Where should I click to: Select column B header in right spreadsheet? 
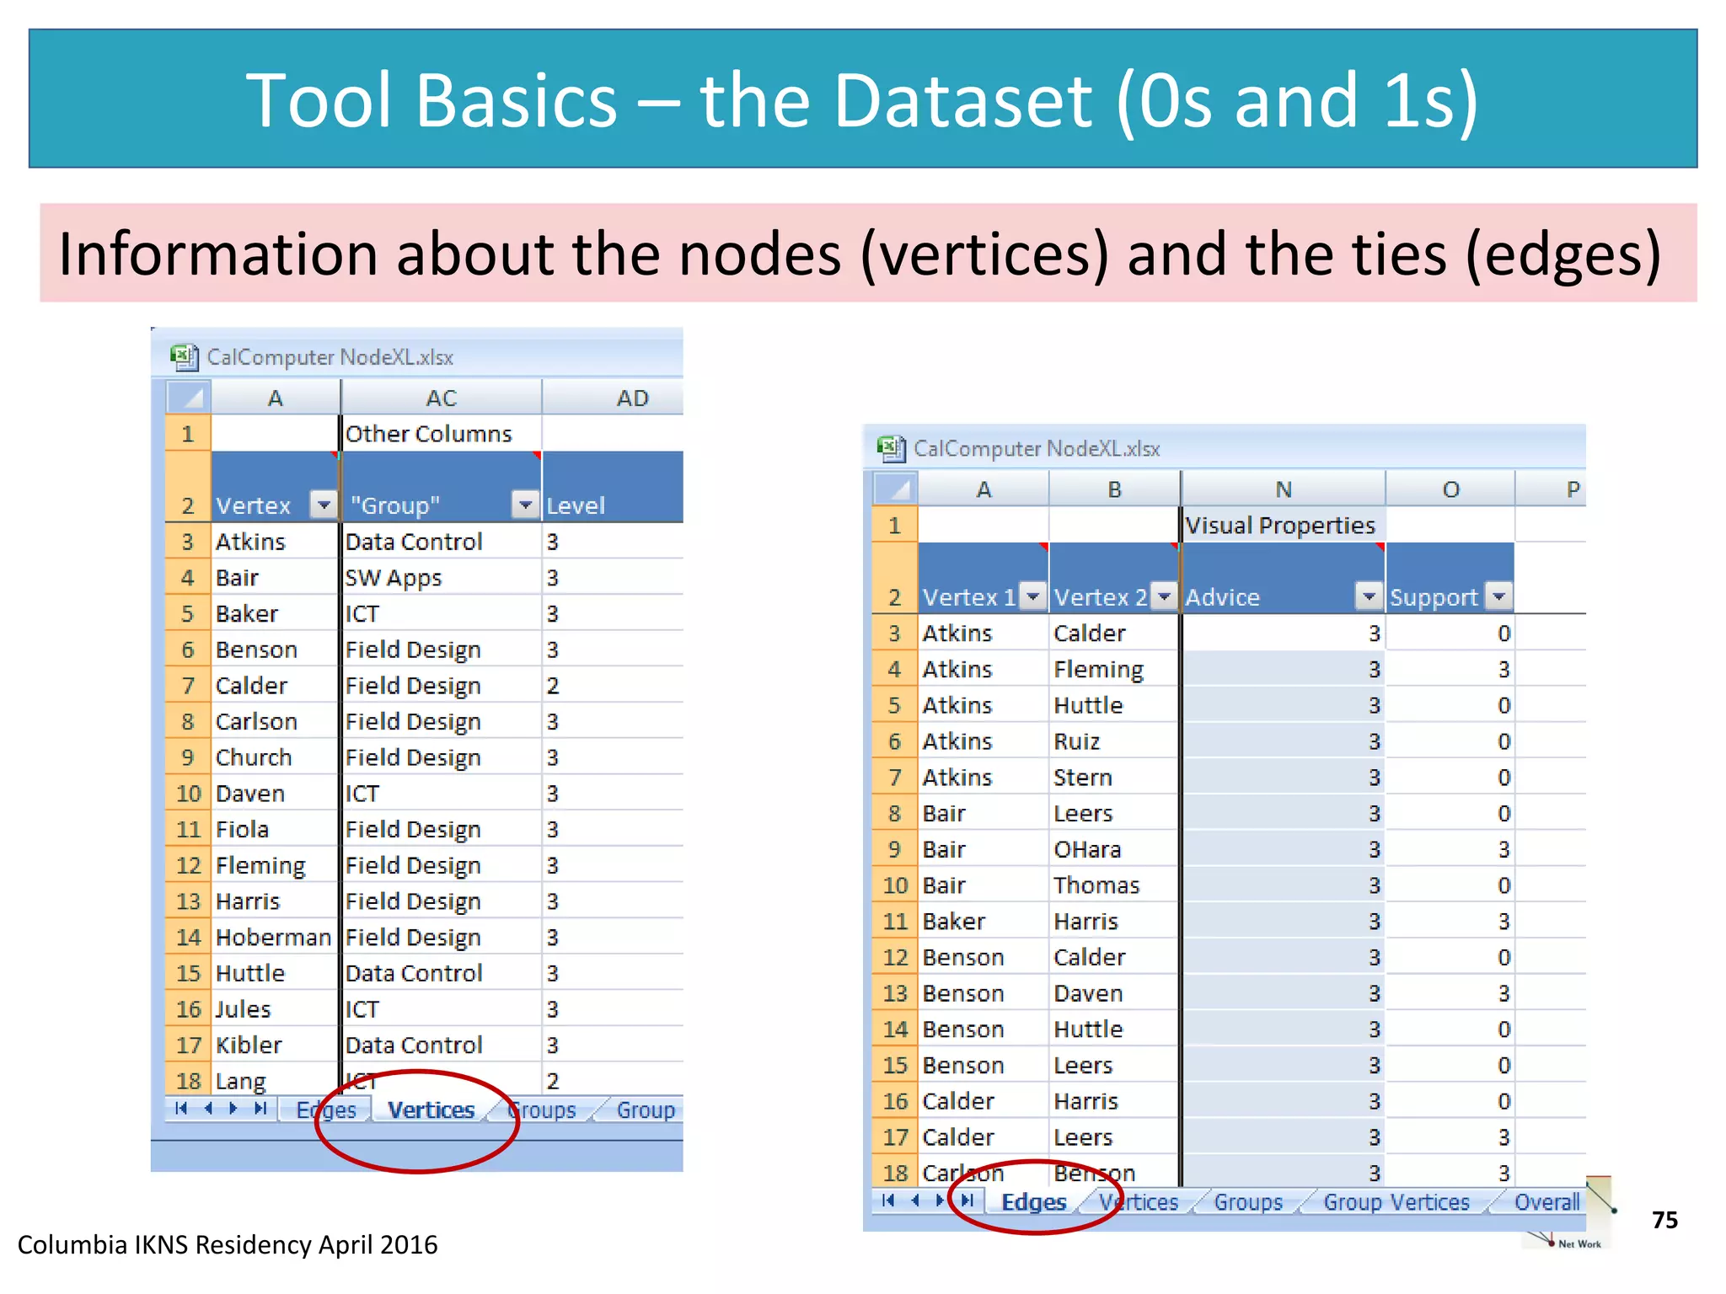(1114, 489)
